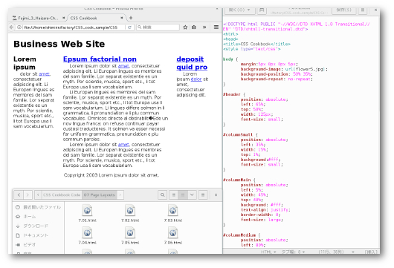The width and height of the screenshot is (394, 268).
Task: Click the Save button in text editor
Action: coord(343,10)
